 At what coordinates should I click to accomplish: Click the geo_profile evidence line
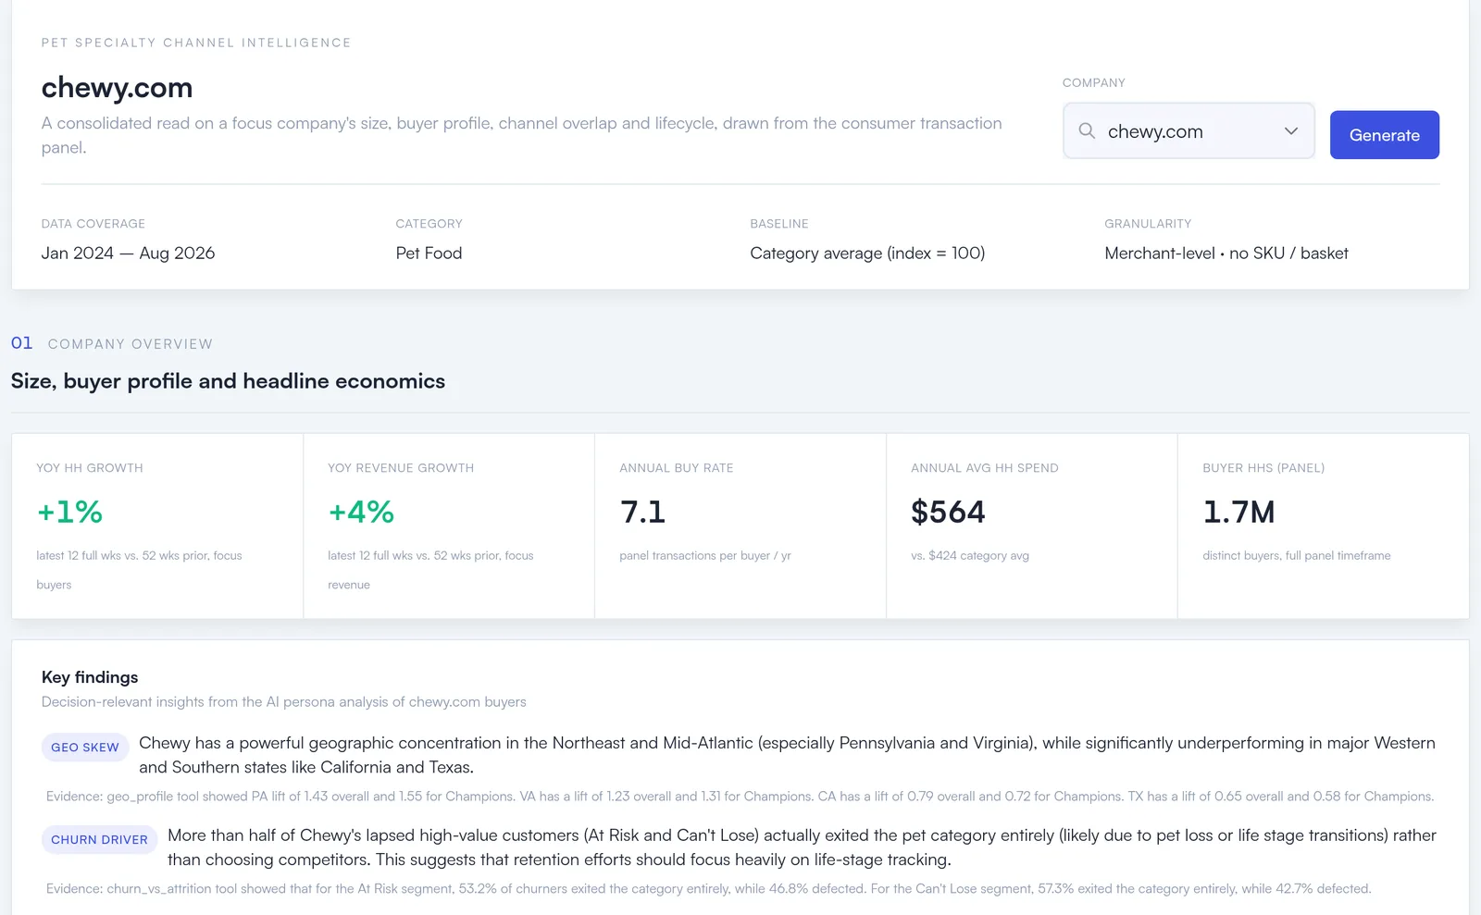[x=740, y=796]
